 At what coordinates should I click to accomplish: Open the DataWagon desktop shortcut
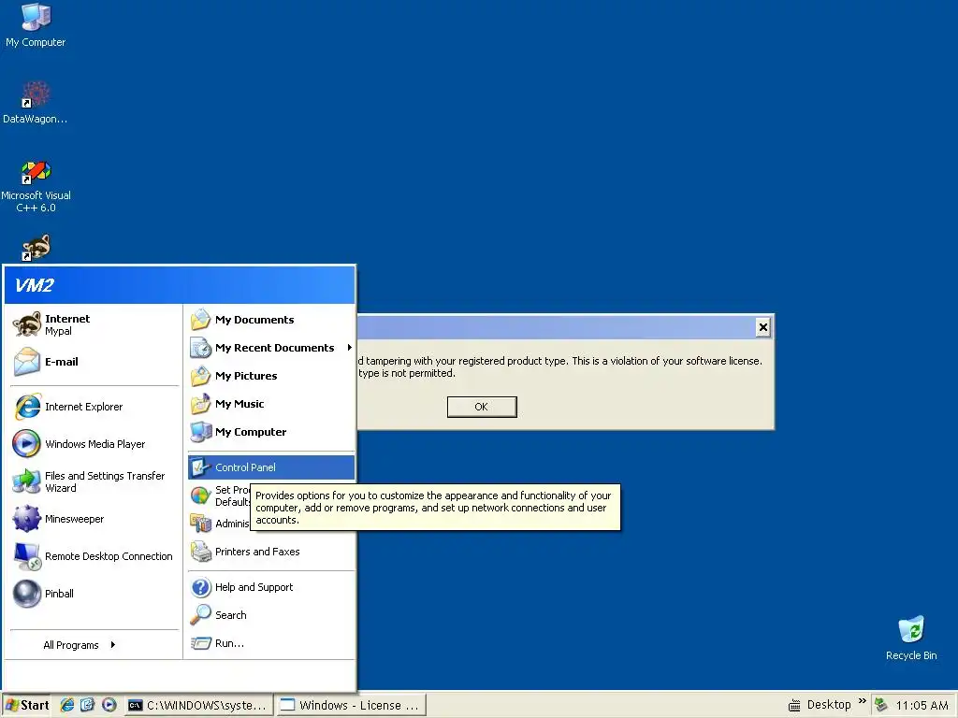click(36, 103)
